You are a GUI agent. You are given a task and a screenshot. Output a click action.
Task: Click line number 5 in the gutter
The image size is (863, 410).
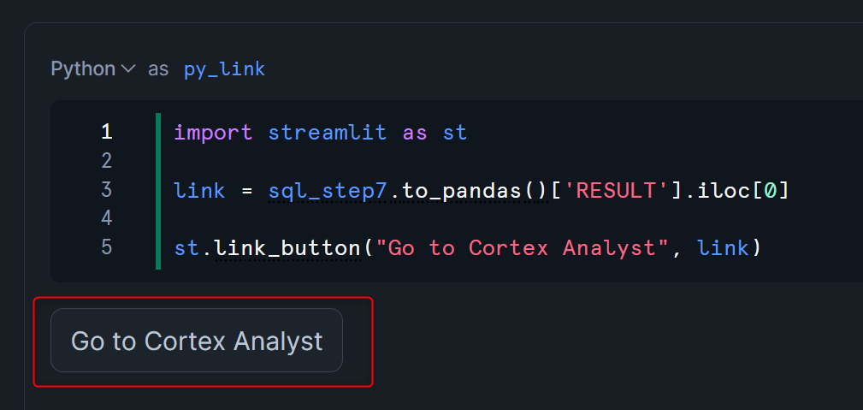107,247
